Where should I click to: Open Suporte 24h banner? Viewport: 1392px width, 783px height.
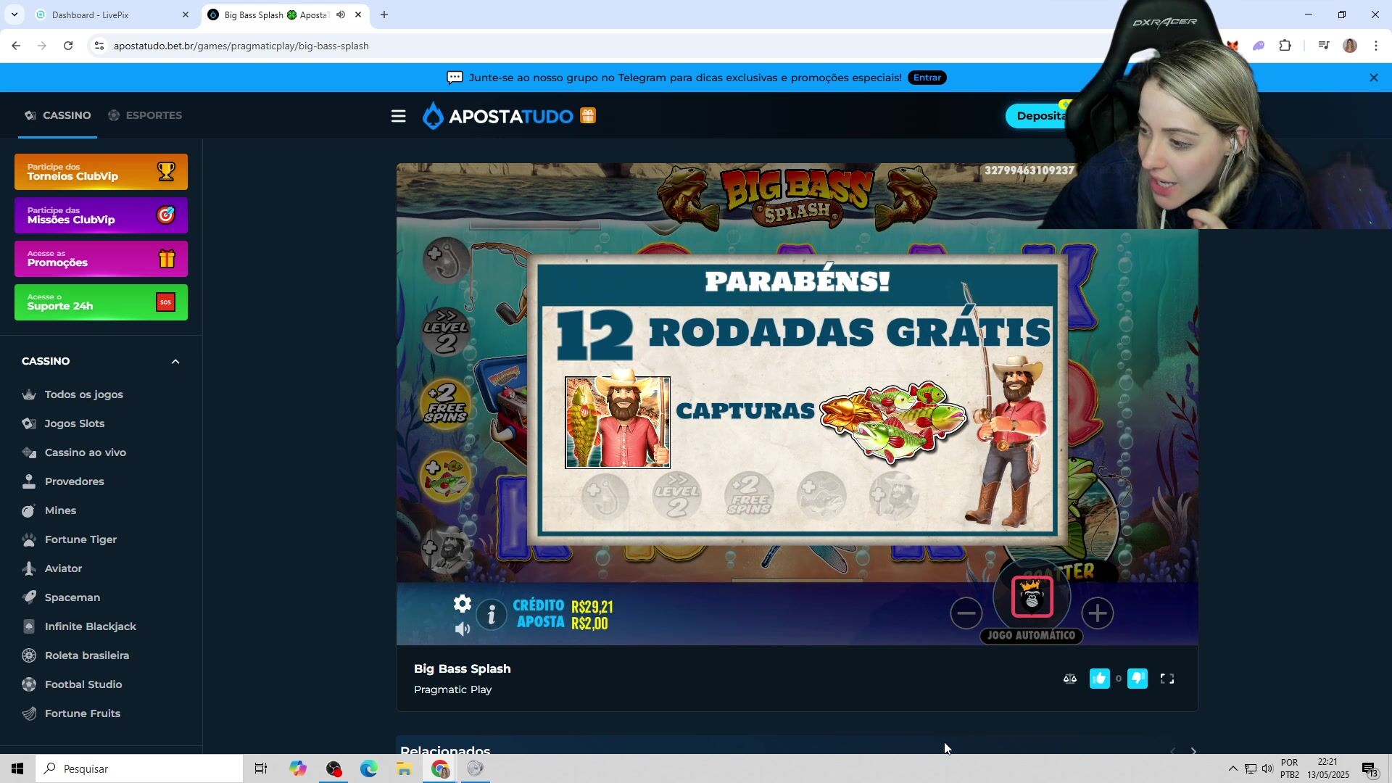[101, 302]
